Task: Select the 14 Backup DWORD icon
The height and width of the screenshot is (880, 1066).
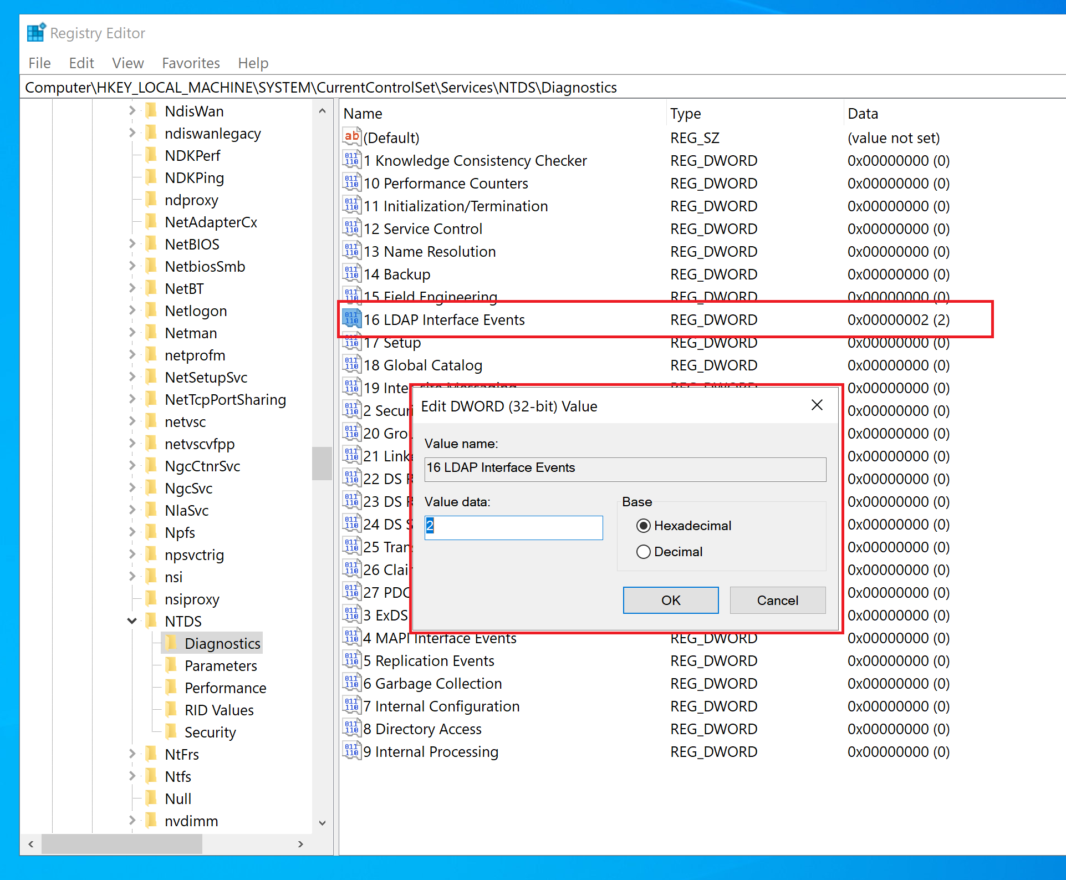Action: pos(352,273)
